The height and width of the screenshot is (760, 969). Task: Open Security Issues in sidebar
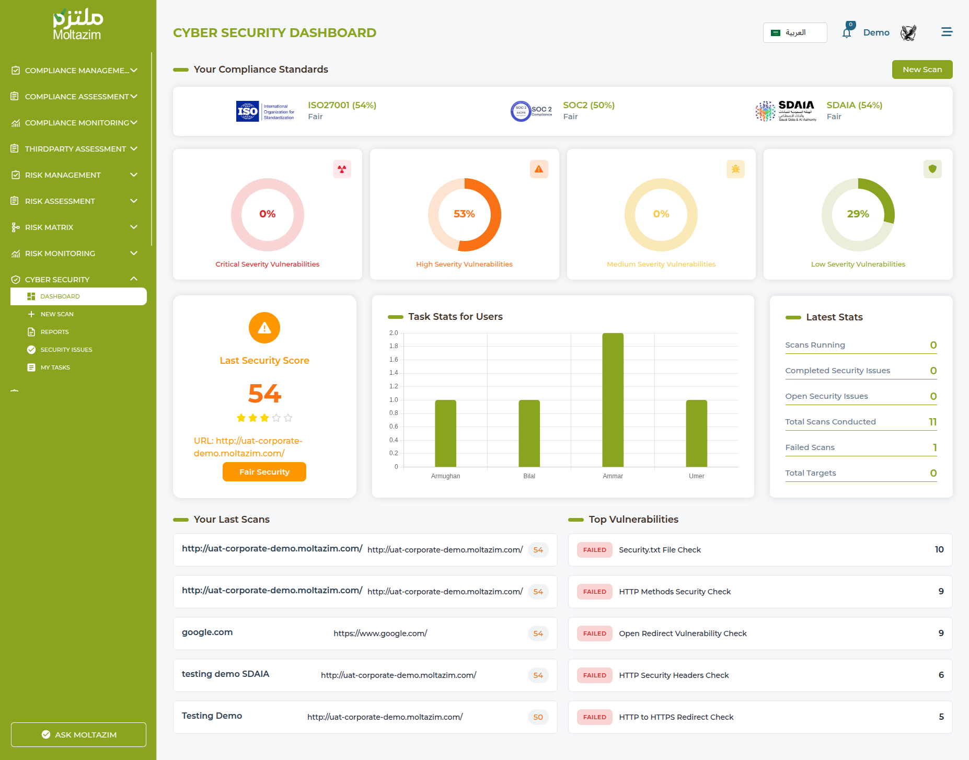click(x=66, y=350)
